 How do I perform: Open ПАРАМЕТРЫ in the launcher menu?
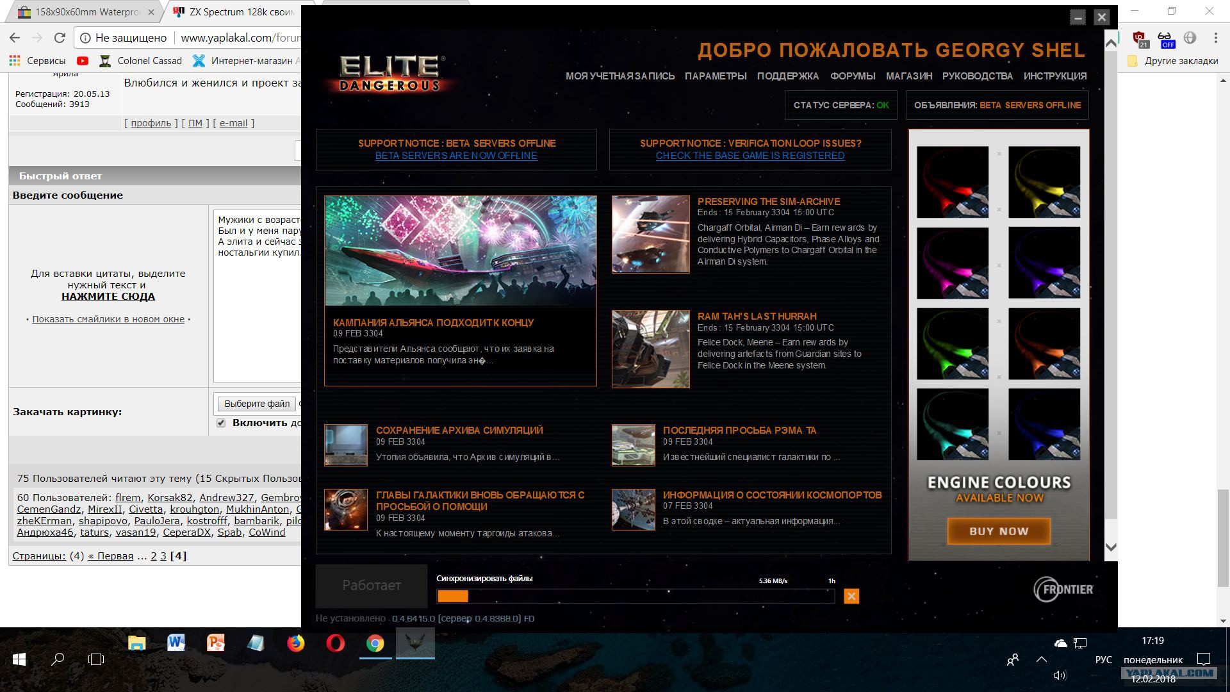click(716, 76)
